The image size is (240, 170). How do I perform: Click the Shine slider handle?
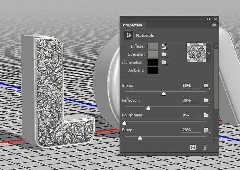(x=164, y=93)
